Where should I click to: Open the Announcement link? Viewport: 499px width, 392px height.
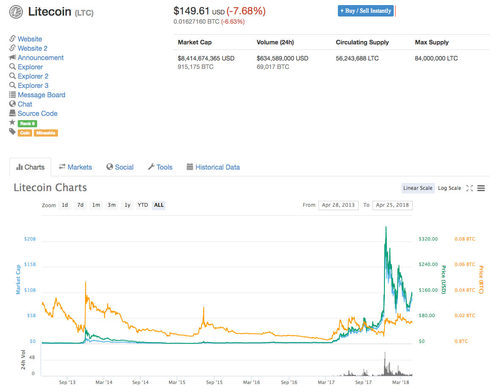point(41,58)
